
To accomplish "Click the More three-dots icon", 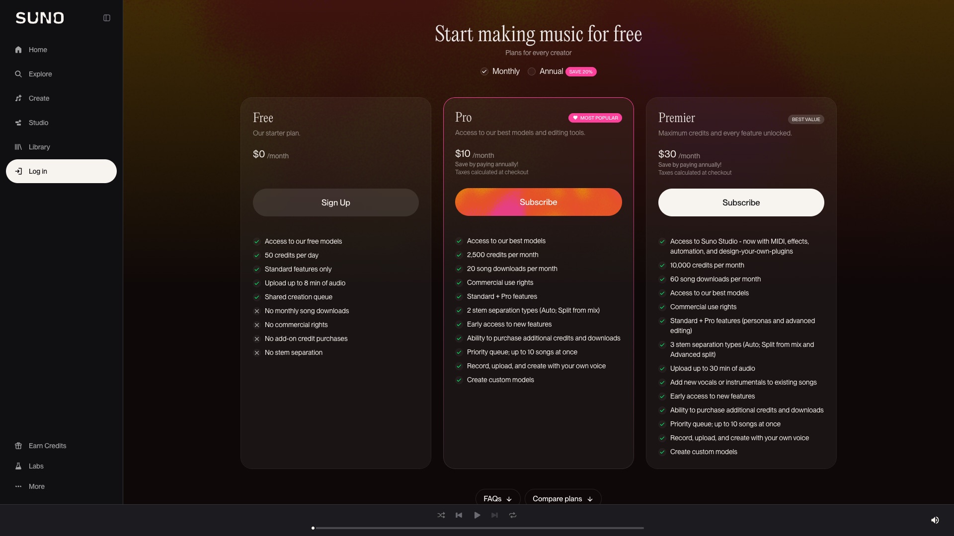I will point(18,486).
